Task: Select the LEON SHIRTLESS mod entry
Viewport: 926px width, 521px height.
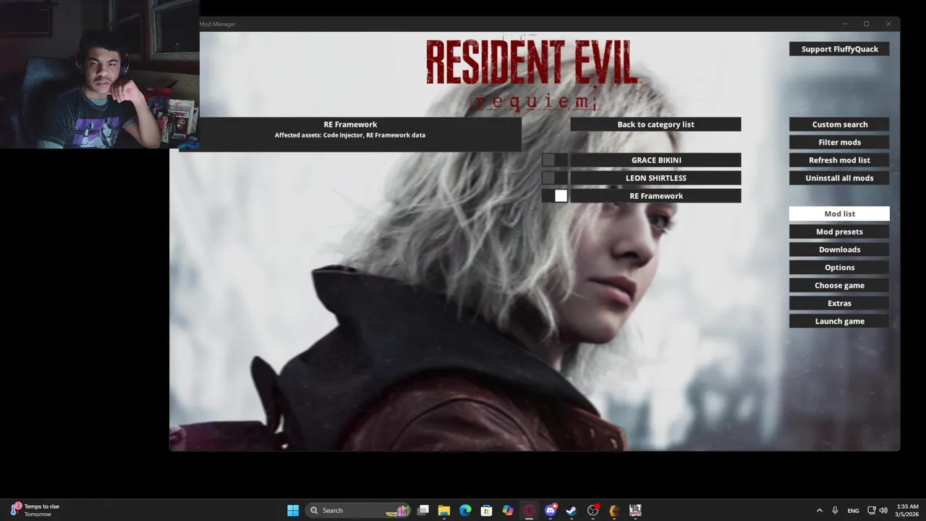Action: 655,178
